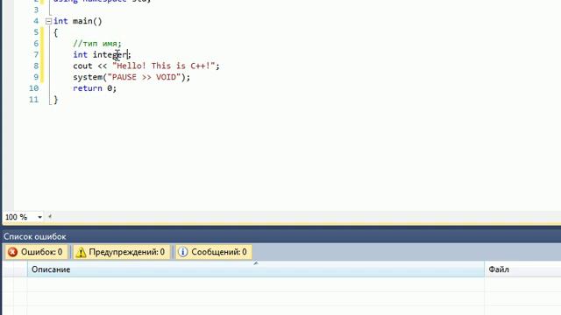Click the closing brace on line 11
This screenshot has height=315, width=561.
pos(56,100)
